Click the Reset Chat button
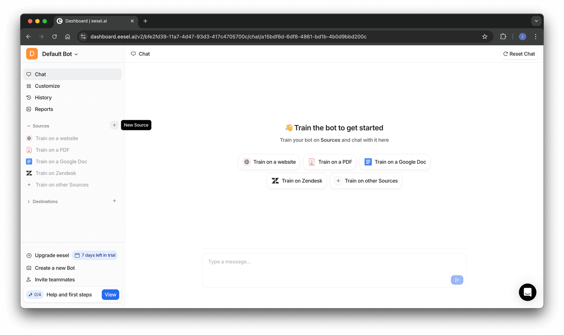Viewport: 564px width, 335px height. [x=519, y=54]
